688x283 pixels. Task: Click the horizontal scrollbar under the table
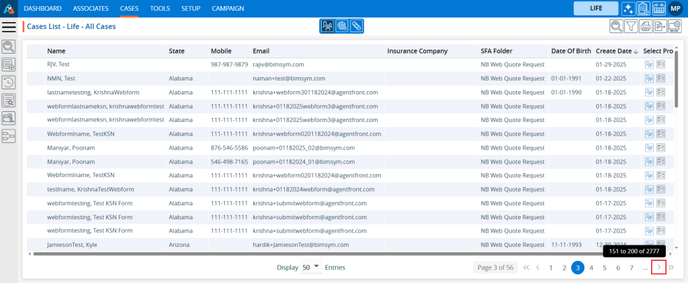[336, 254]
